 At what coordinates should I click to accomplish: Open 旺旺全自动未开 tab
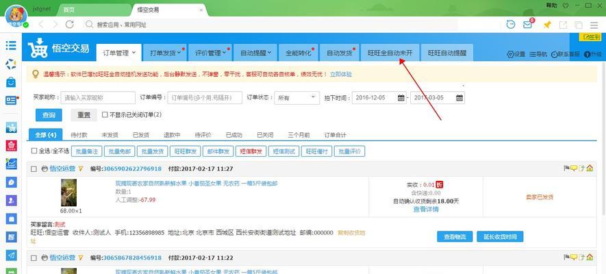tap(390, 53)
